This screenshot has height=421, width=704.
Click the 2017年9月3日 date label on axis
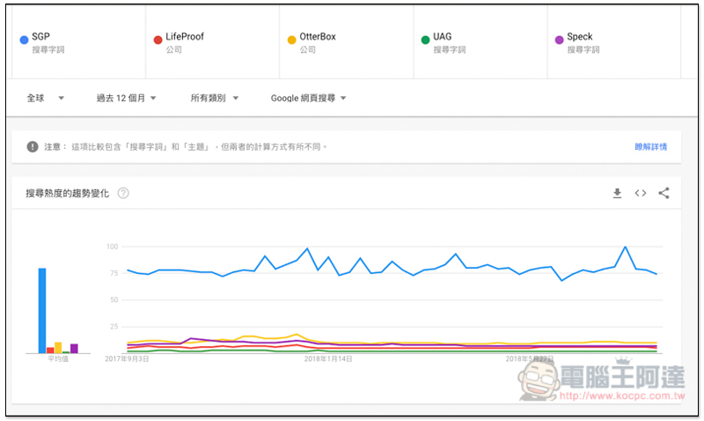tap(127, 359)
